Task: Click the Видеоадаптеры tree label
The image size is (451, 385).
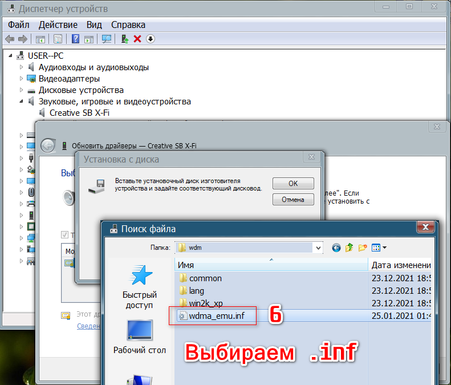Action: [70, 79]
